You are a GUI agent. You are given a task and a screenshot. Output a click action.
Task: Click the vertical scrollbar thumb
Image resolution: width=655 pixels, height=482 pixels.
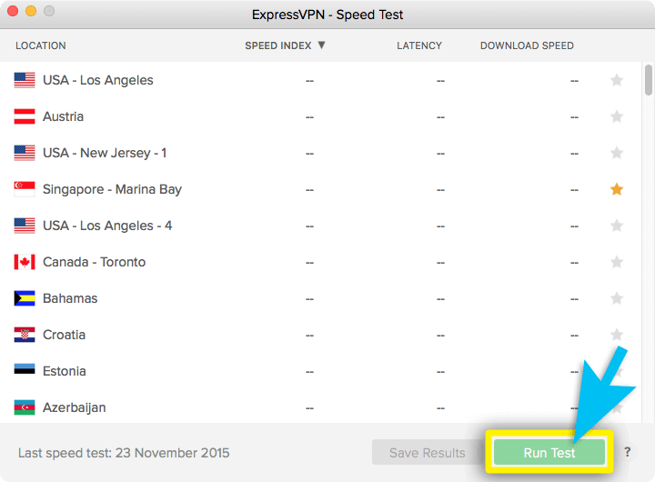click(648, 80)
